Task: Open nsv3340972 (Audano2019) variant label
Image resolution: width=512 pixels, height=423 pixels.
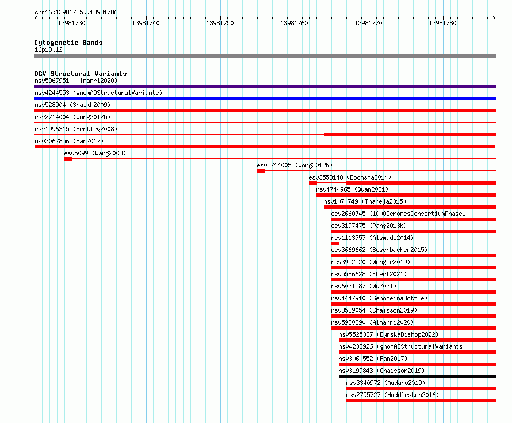Action: coord(385,383)
